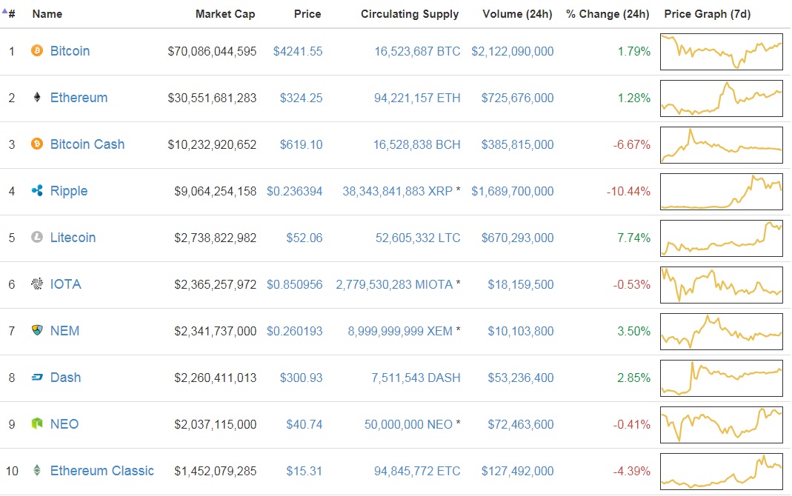Open the Ripple name link
Image resolution: width=792 pixels, height=496 pixels.
pos(69,191)
